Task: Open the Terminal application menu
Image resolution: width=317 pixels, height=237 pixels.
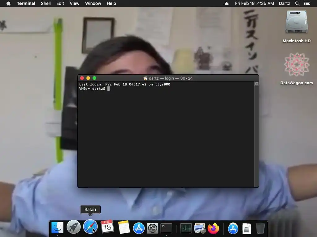Action: [x=26, y=3]
